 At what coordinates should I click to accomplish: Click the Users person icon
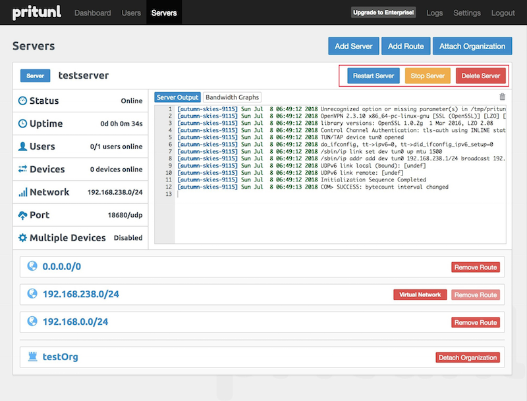click(22, 146)
